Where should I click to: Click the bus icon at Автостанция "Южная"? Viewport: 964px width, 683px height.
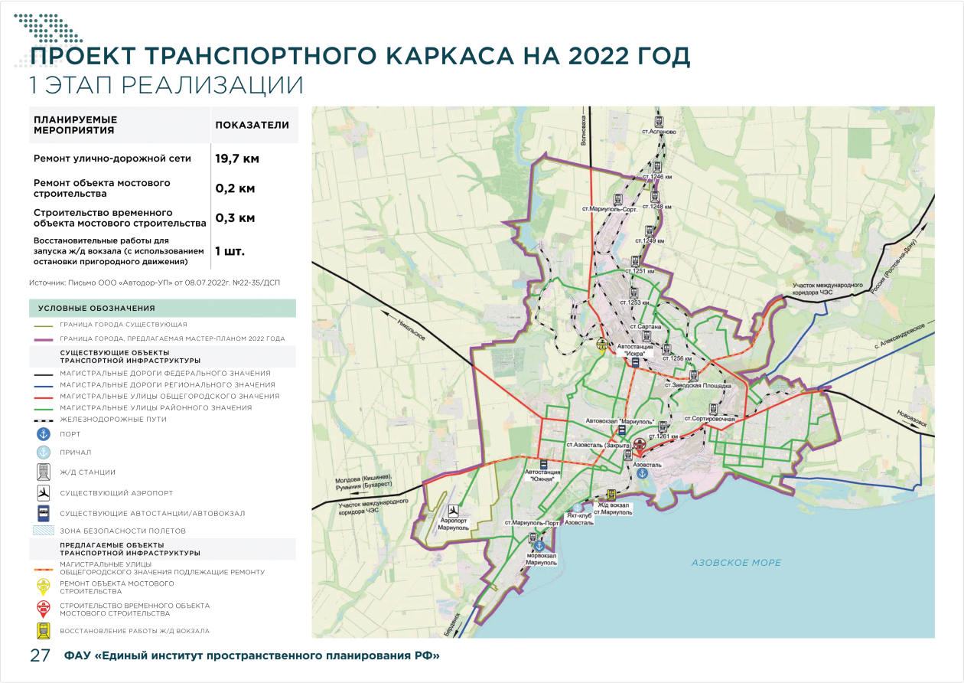tap(543, 464)
